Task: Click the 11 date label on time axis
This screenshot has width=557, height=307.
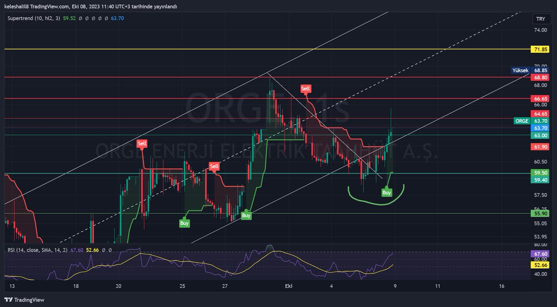Action: (x=438, y=287)
